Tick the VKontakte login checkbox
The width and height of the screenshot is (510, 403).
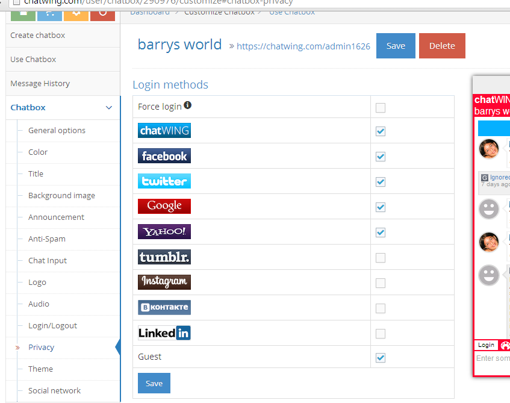[381, 308]
